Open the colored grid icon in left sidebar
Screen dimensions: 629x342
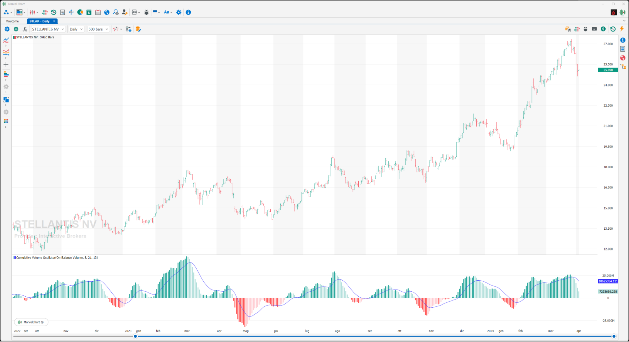[x=6, y=121]
